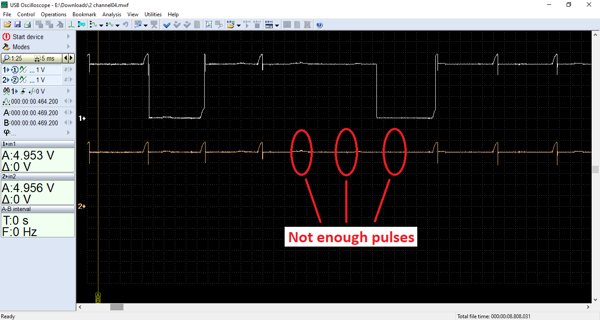This screenshot has width=600, height=320.
Task: Click cursor A time value 000:00:00.469.200
Action: point(35,113)
